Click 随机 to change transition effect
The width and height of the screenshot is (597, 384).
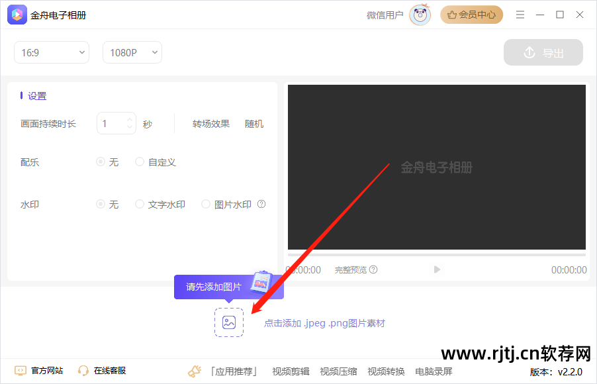(x=254, y=123)
